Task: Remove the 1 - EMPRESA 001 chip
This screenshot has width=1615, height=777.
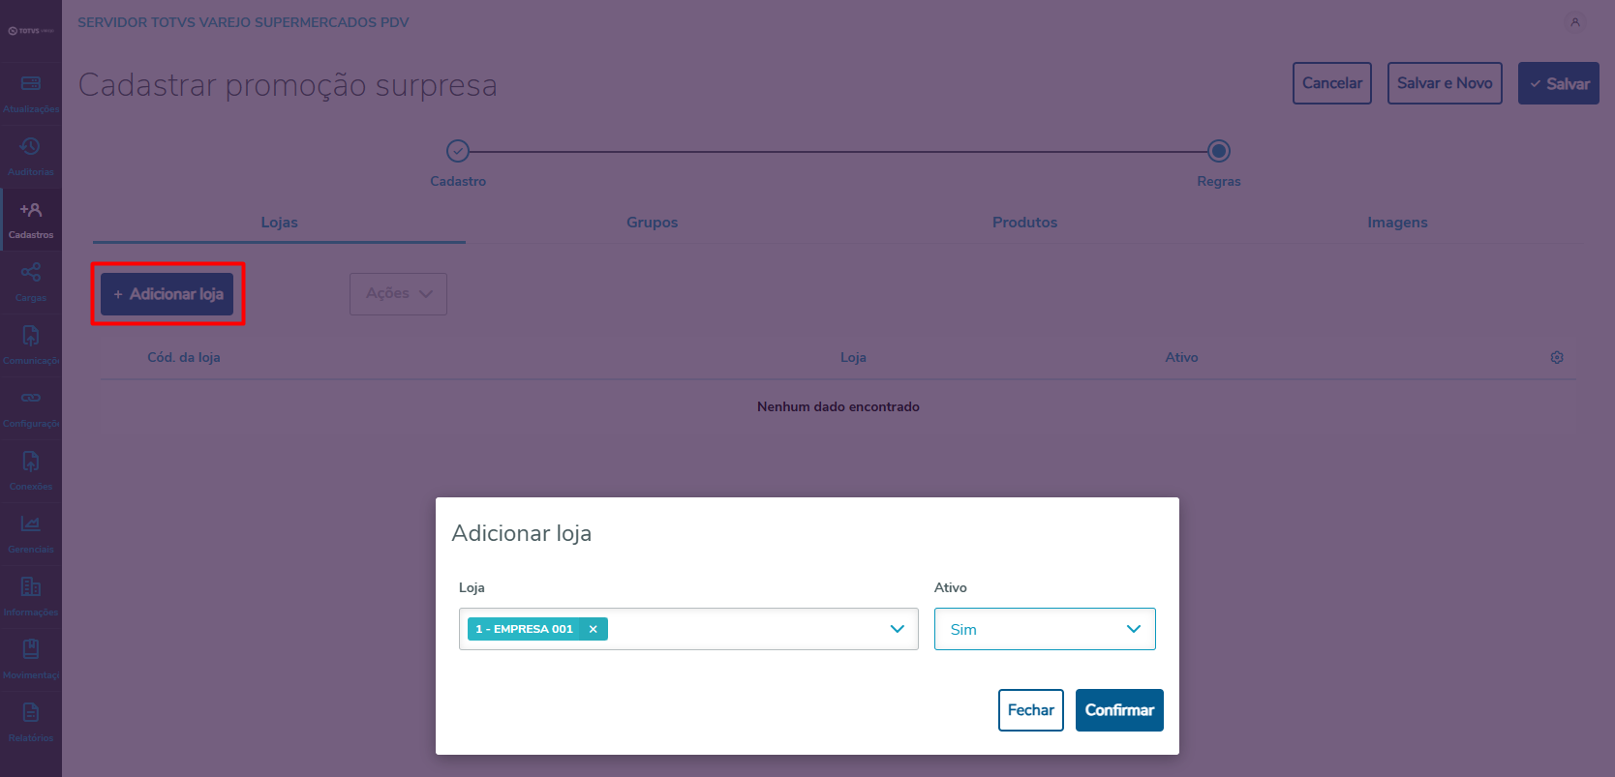Action: (x=594, y=629)
